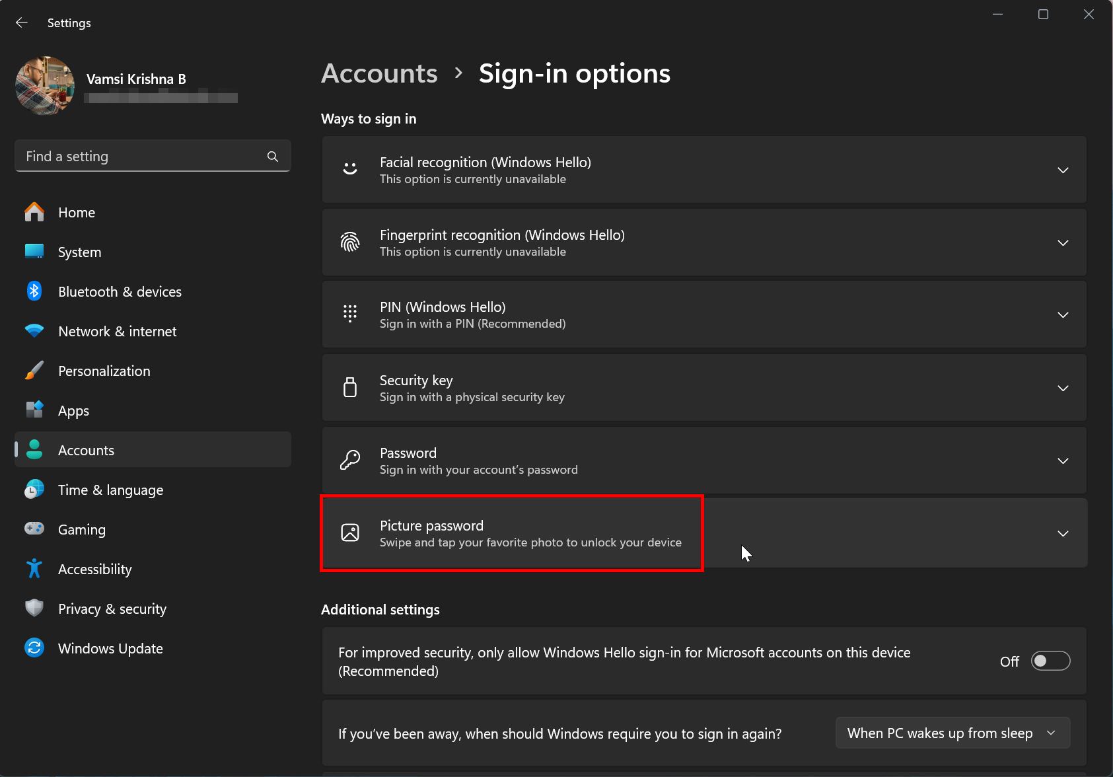The width and height of the screenshot is (1113, 777).
Task: Click the Security key USB icon
Action: [350, 387]
